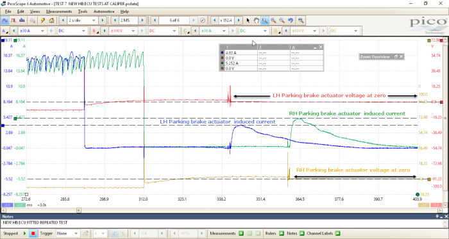Open Channel C options button
The image size is (449, 239).
(x=185, y=31)
